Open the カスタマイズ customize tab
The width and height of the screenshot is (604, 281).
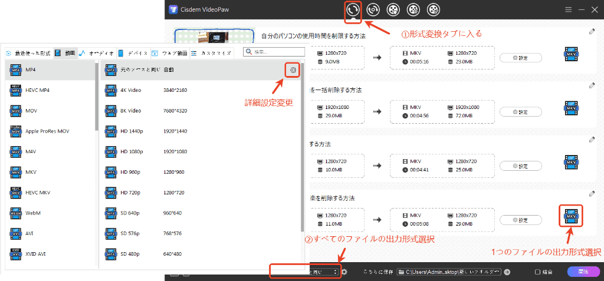tap(213, 52)
